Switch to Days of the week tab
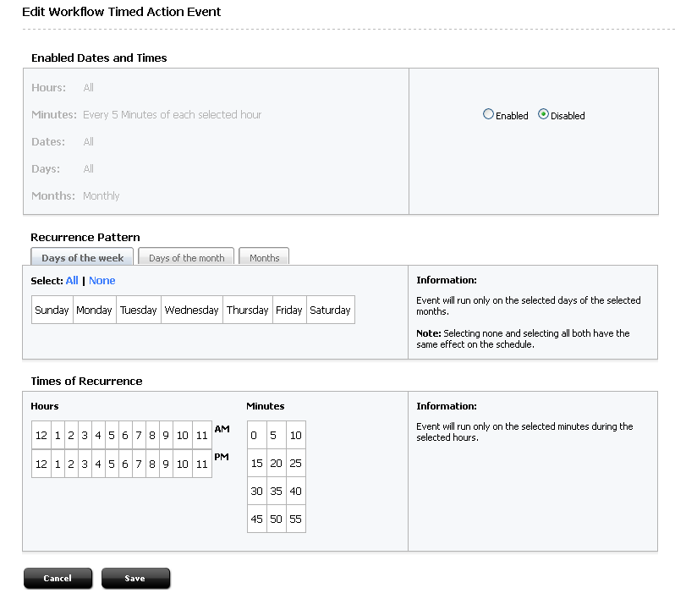675x599 pixels. (82, 257)
